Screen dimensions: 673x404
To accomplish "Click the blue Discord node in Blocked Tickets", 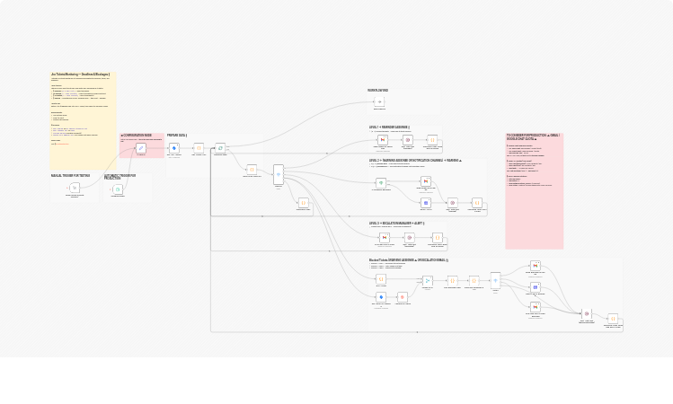I will pyautogui.click(x=536, y=287).
